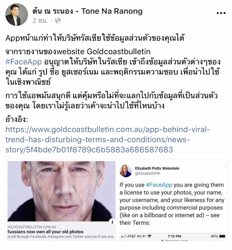Open 'Russians now own all your old photos' headline
This screenshot has width=232, height=250.
point(46,232)
